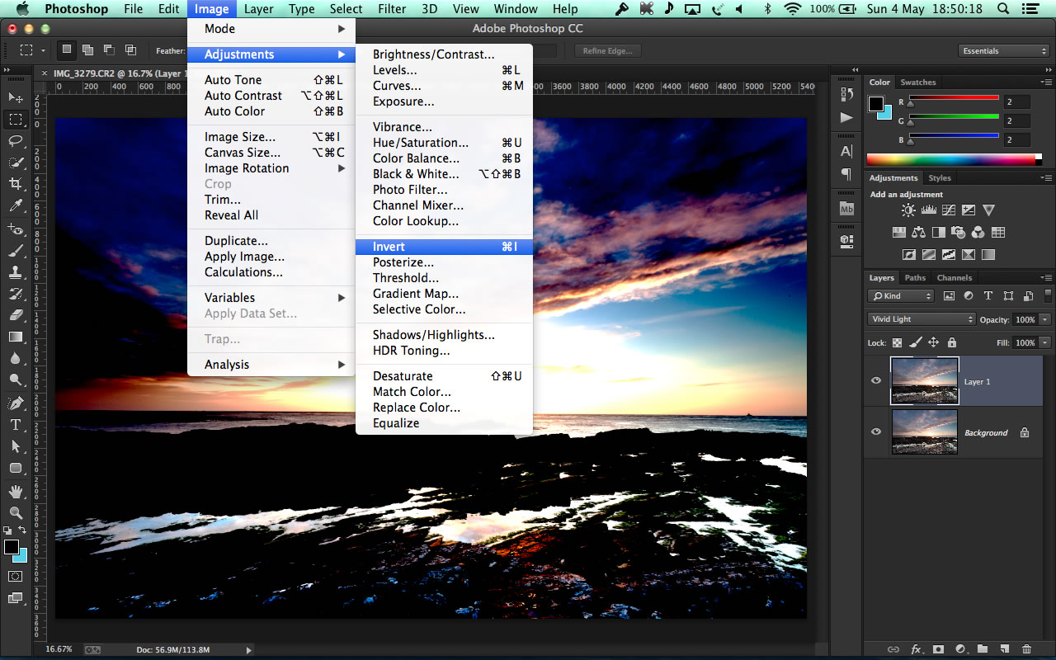The height and width of the screenshot is (660, 1056).
Task: Toggle the Lock all layer button
Action: pyautogui.click(x=952, y=342)
